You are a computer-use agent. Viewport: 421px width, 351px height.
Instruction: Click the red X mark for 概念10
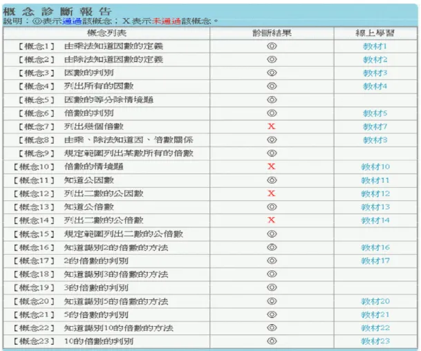[272, 167]
